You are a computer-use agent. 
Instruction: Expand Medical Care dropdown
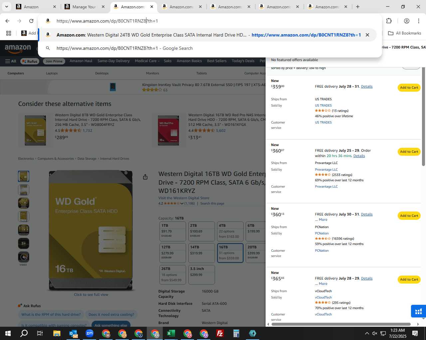[x=147, y=61]
